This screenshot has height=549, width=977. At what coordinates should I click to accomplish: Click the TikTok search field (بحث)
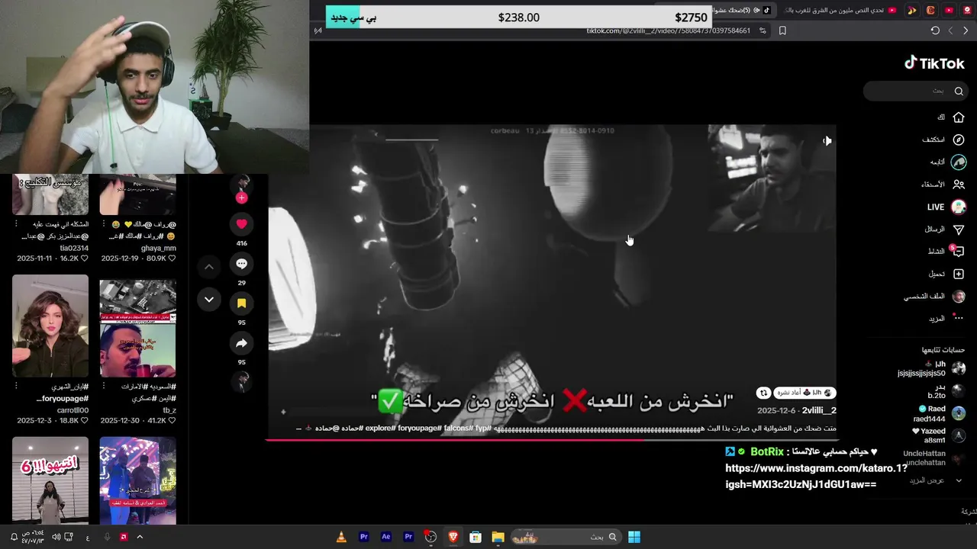916,91
